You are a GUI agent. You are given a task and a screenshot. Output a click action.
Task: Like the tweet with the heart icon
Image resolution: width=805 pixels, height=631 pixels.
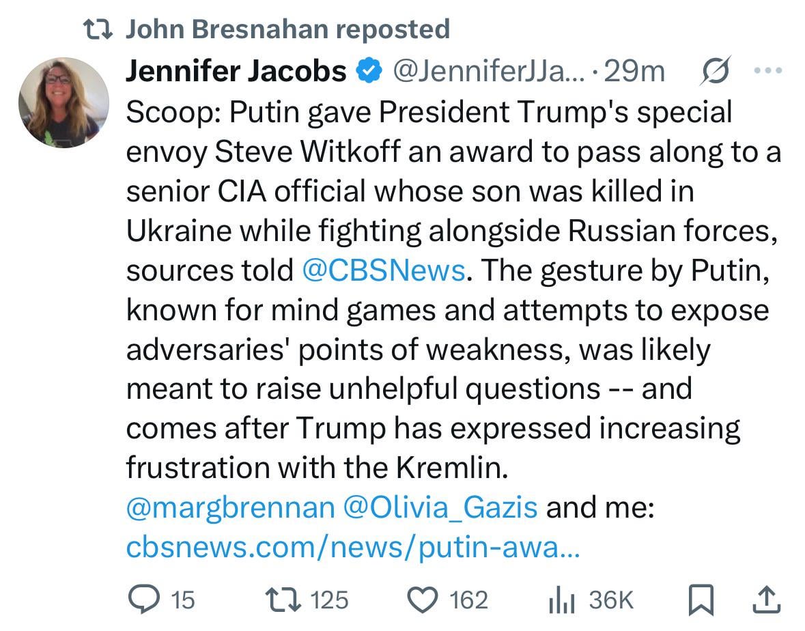(x=423, y=600)
